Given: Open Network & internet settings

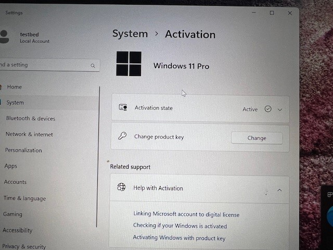Looking at the screenshot, I should pos(29,134).
